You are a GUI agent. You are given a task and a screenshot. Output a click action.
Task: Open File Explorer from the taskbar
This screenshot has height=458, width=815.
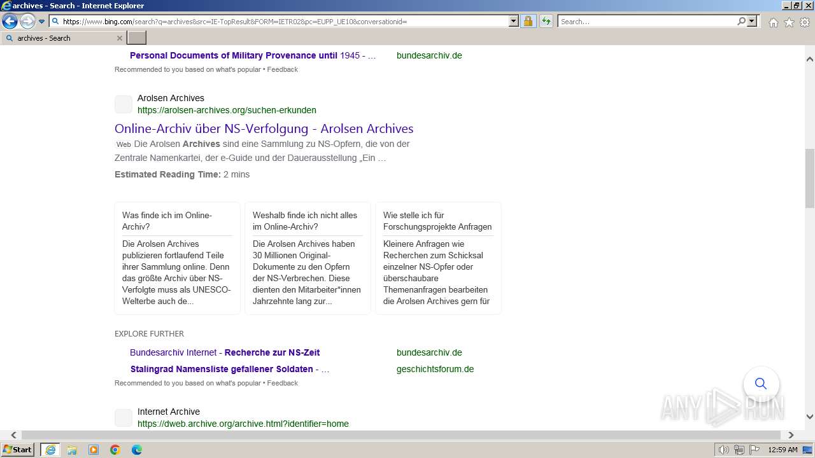(x=72, y=450)
